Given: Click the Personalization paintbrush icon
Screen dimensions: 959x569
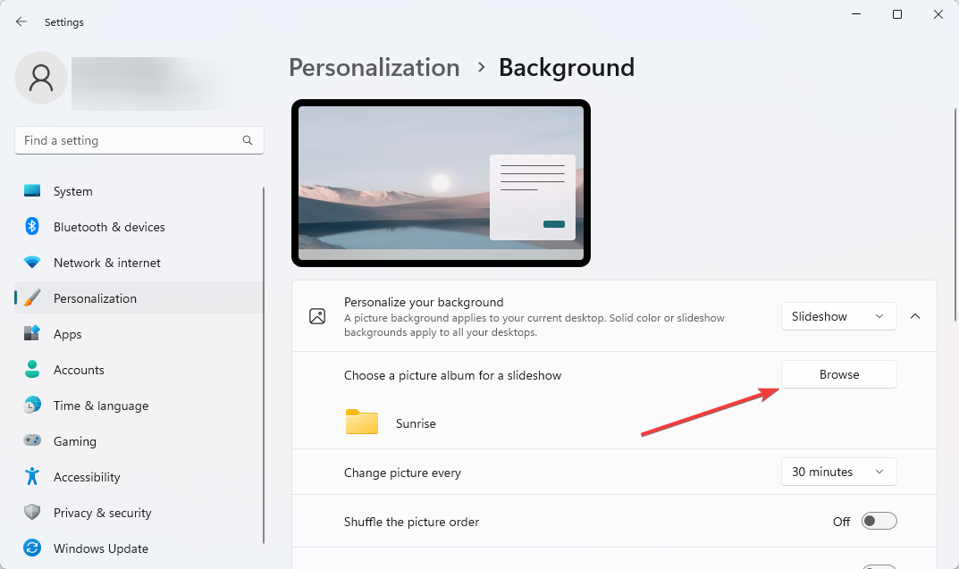Looking at the screenshot, I should [32, 298].
